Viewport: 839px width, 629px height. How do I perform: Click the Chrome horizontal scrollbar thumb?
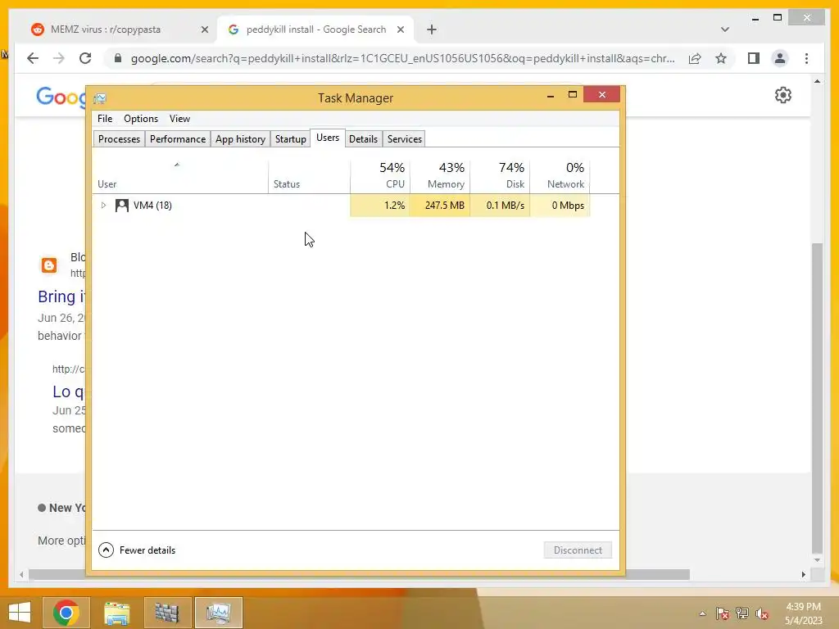click(x=359, y=574)
